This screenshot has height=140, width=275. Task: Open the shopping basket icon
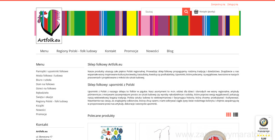coord(196,12)
